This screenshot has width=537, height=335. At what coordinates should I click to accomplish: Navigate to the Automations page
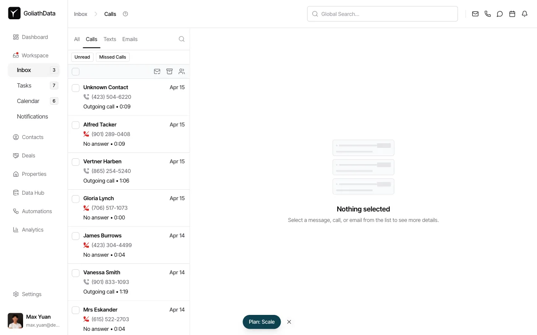click(x=36, y=211)
